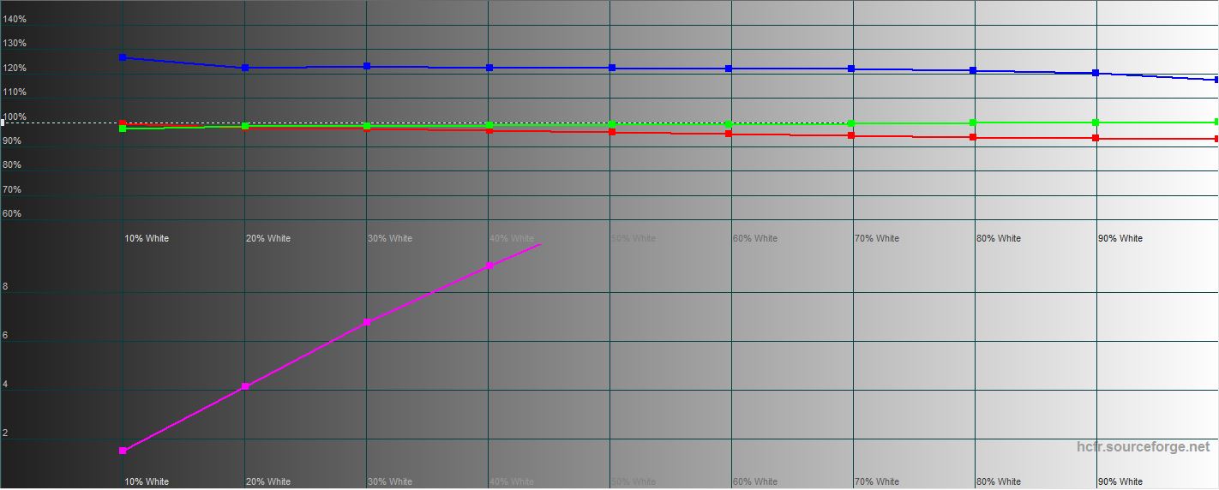Select the blue data point at 70% White
1219x490 pixels.
(x=851, y=69)
